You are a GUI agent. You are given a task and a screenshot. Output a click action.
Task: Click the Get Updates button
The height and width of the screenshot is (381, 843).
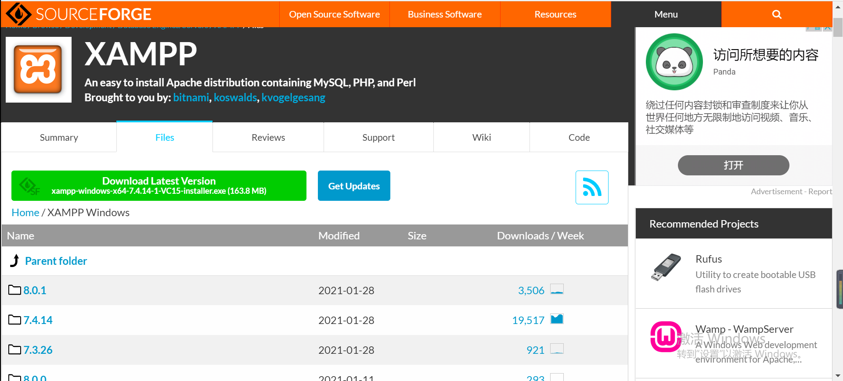(354, 185)
